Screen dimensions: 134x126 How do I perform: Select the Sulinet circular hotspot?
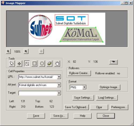[x=40, y=27]
